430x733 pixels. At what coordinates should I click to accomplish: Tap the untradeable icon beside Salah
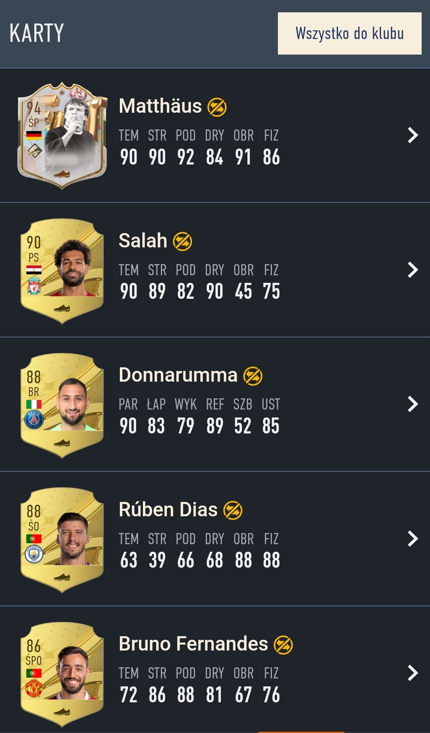click(x=182, y=241)
